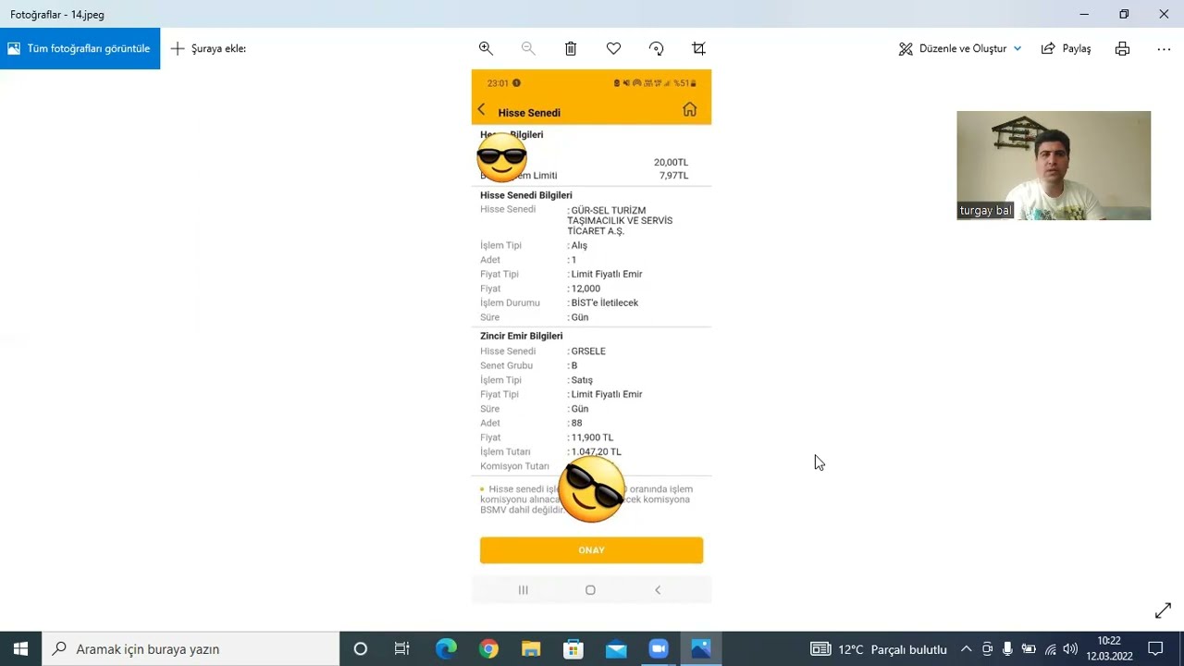Click the '20,00TL' balance value

tap(671, 162)
